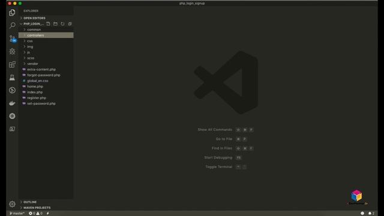The height and width of the screenshot is (216, 384).
Task: Open the Explorer view in activity bar
Action: pos(12,13)
